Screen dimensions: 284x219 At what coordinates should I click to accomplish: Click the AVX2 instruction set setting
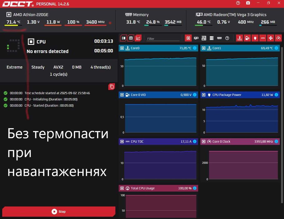58,67
